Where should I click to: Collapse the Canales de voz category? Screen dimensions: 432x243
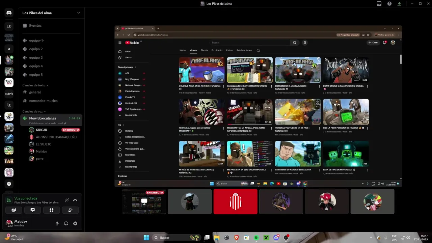pyautogui.click(x=34, y=111)
